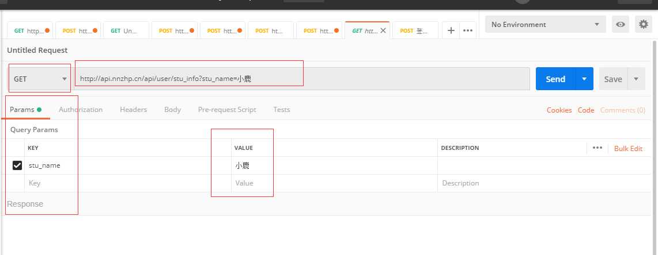The image size is (658, 255).
Task: Open the Pre-request Script tab
Action: pyautogui.click(x=227, y=110)
